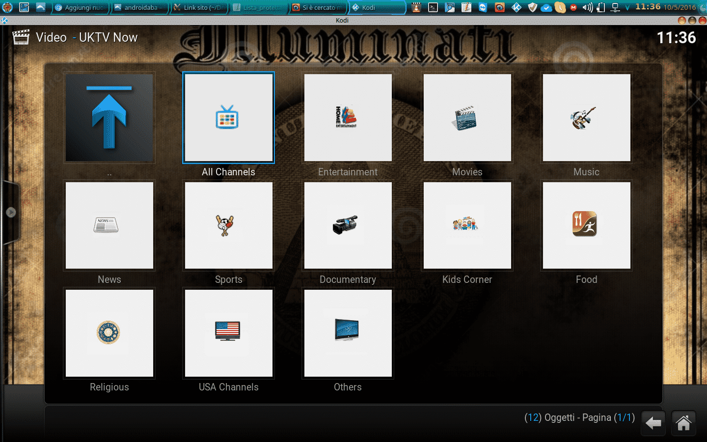Switch to Lista_prote taskbar window
707x442 pixels.
[x=258, y=7]
